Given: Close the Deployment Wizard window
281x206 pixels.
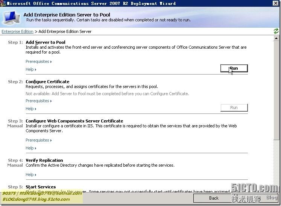Looking at the screenshot, I should click(276, 3).
